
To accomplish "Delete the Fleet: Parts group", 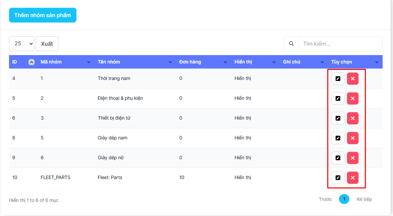I will 352,178.
